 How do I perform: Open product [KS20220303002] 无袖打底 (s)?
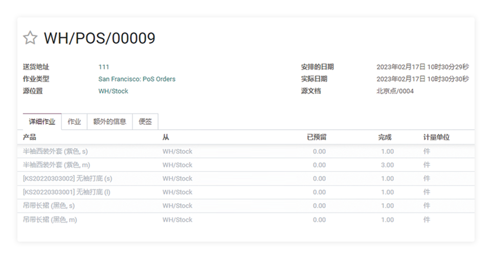click(x=68, y=179)
